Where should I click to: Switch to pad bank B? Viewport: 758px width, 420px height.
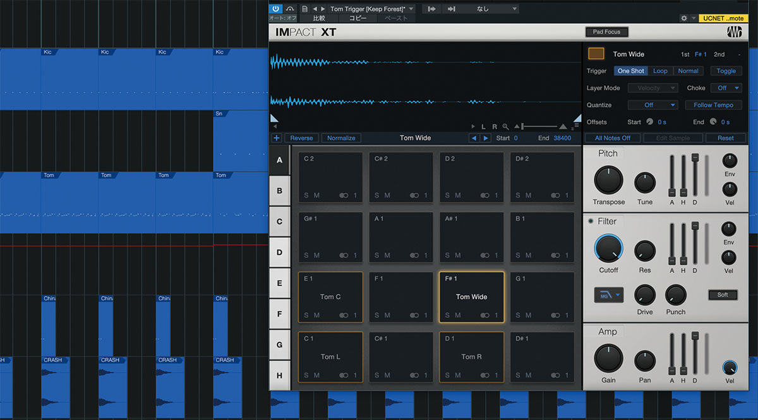(279, 190)
